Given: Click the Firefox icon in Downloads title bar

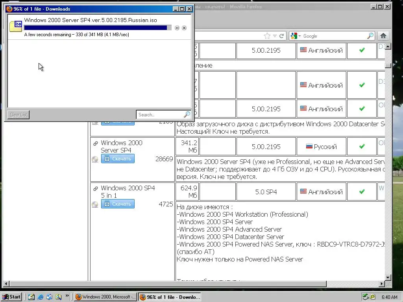Looking at the screenshot, I should tap(9, 9).
